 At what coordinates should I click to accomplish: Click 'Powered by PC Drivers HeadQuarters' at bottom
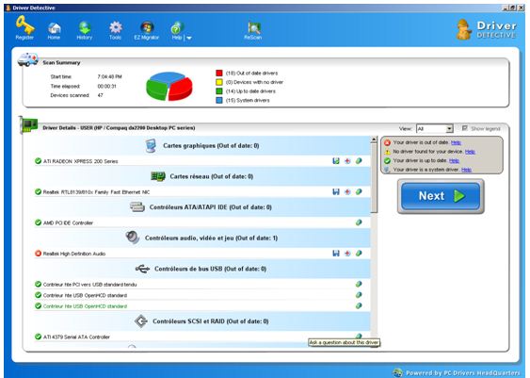tap(462, 372)
